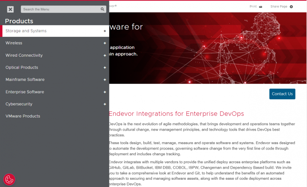Click the Endevor Integrations heading
Screen dimensions: 307x187
coord(176,114)
